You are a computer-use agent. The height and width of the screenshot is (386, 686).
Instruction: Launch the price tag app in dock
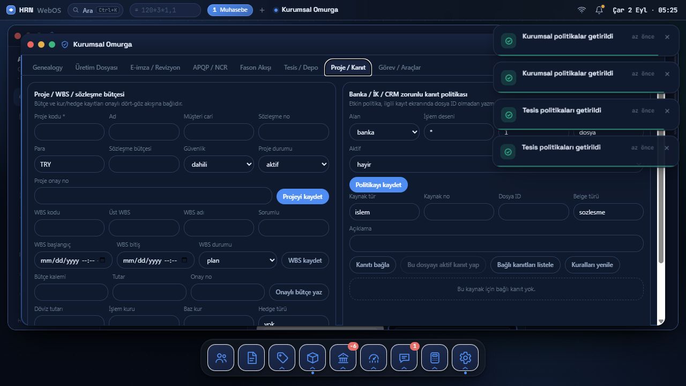pyautogui.click(x=282, y=358)
